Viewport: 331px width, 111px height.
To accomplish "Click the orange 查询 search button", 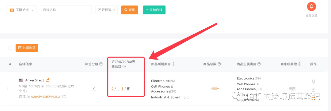I will click(x=130, y=10).
